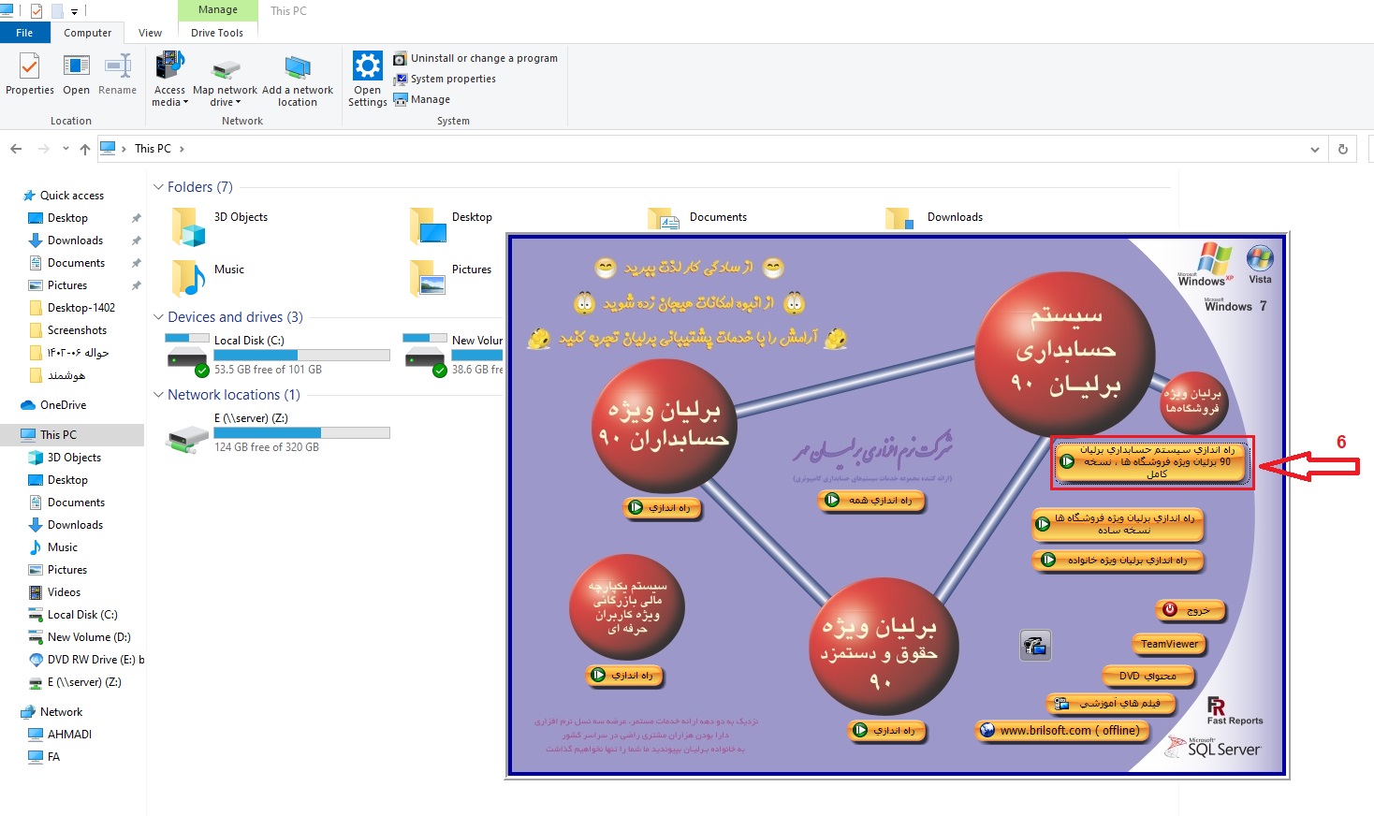The height and width of the screenshot is (816, 1374).
Task: Select DVD RW Drive (E:) in navigation pane
Action: [86, 660]
